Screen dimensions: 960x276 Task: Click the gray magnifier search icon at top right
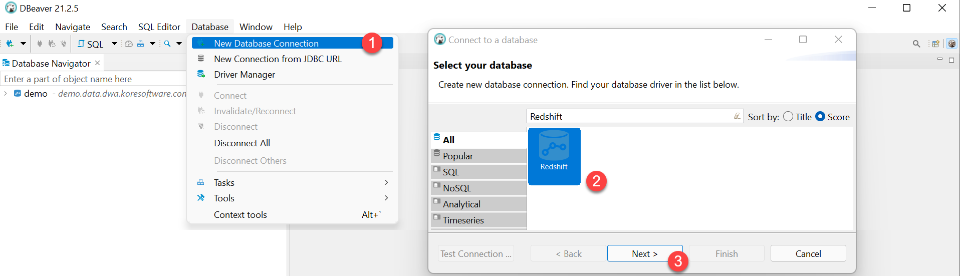(x=916, y=44)
